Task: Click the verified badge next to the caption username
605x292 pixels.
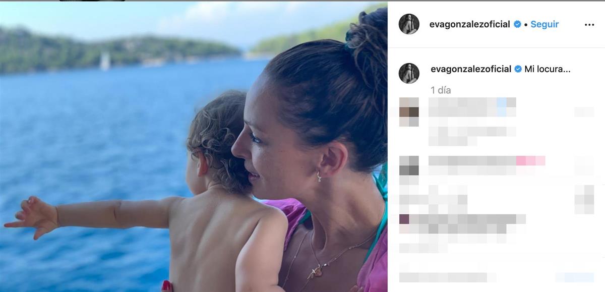Action: coord(518,69)
